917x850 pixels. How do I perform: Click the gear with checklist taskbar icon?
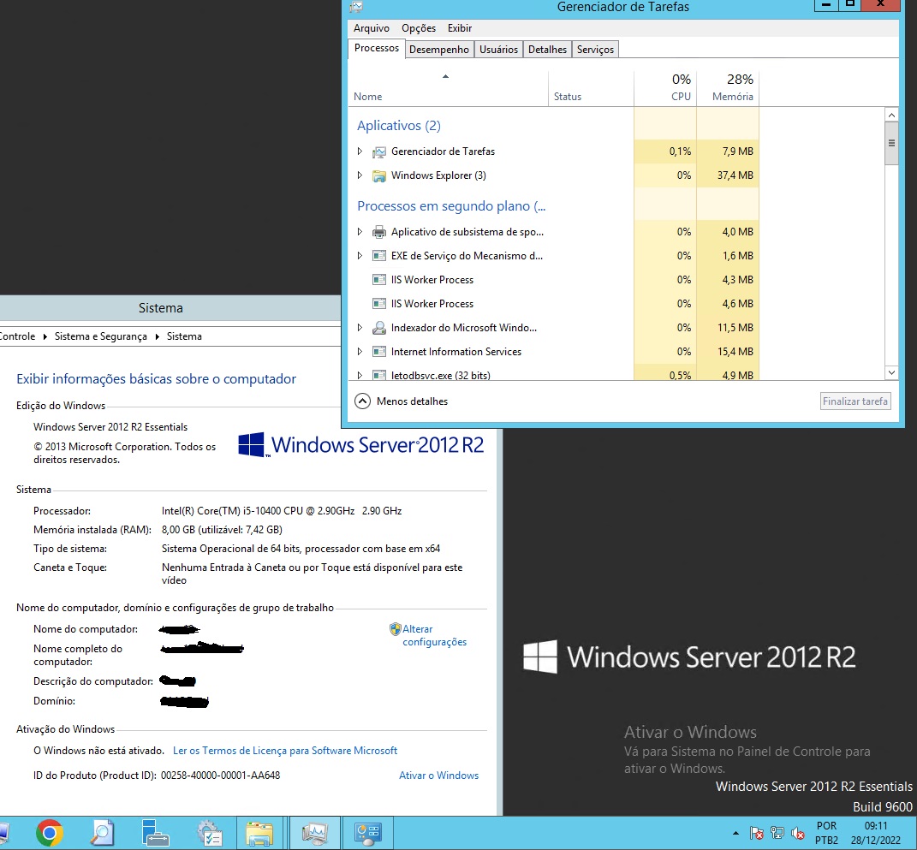[210, 833]
